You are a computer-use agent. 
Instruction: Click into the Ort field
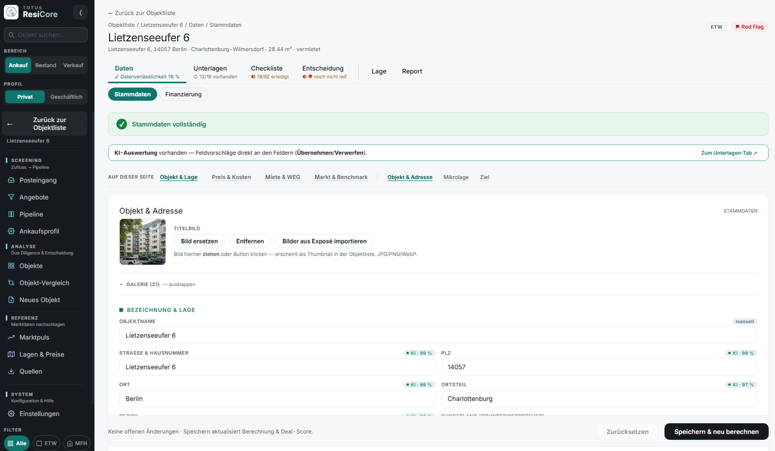pos(277,398)
